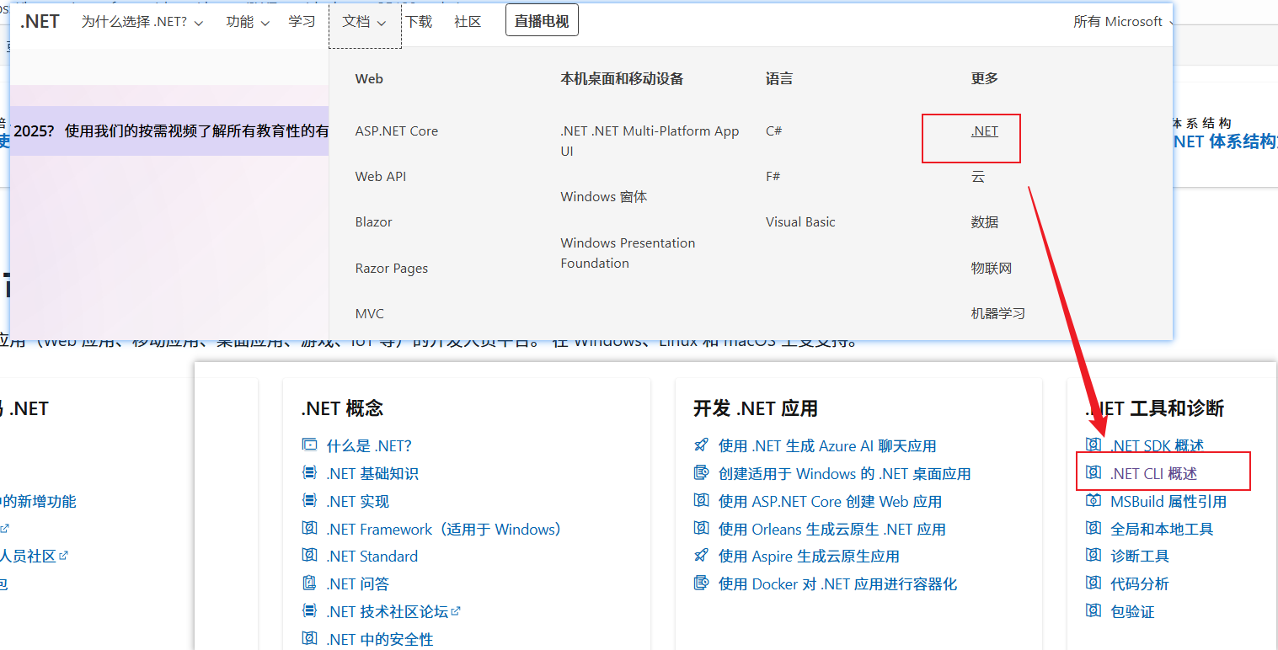The height and width of the screenshot is (650, 1278).
Task: Open Visual Basic docs link
Action: (x=800, y=222)
